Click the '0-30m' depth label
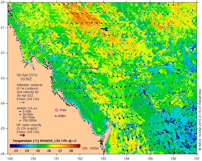 tap(27, 111)
